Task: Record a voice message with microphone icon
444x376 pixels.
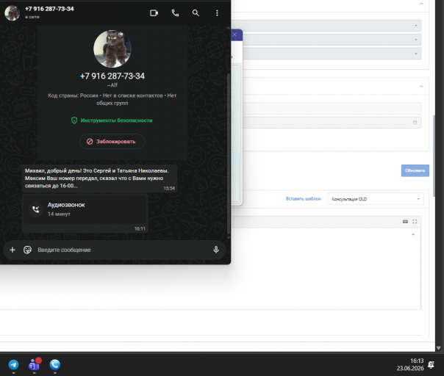Action: point(216,250)
